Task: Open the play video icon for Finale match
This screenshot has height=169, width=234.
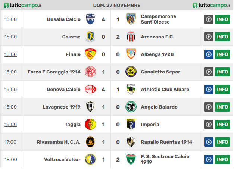Action: [x=209, y=54]
